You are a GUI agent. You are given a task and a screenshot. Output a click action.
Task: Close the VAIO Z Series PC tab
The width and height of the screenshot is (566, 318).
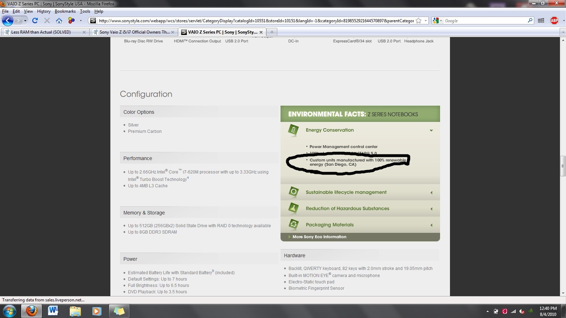[261, 32]
